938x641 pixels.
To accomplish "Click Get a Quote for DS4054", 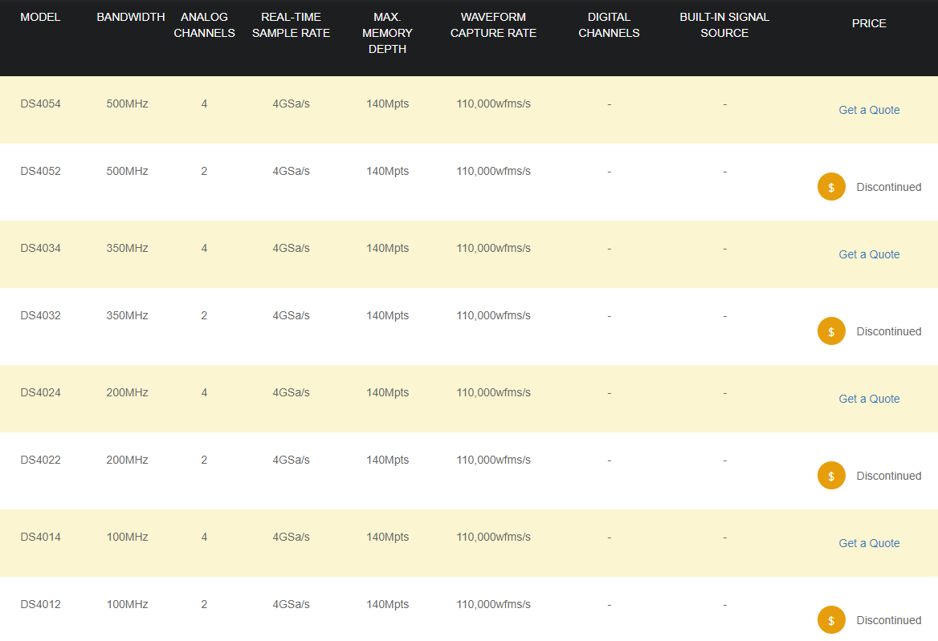I will click(869, 110).
